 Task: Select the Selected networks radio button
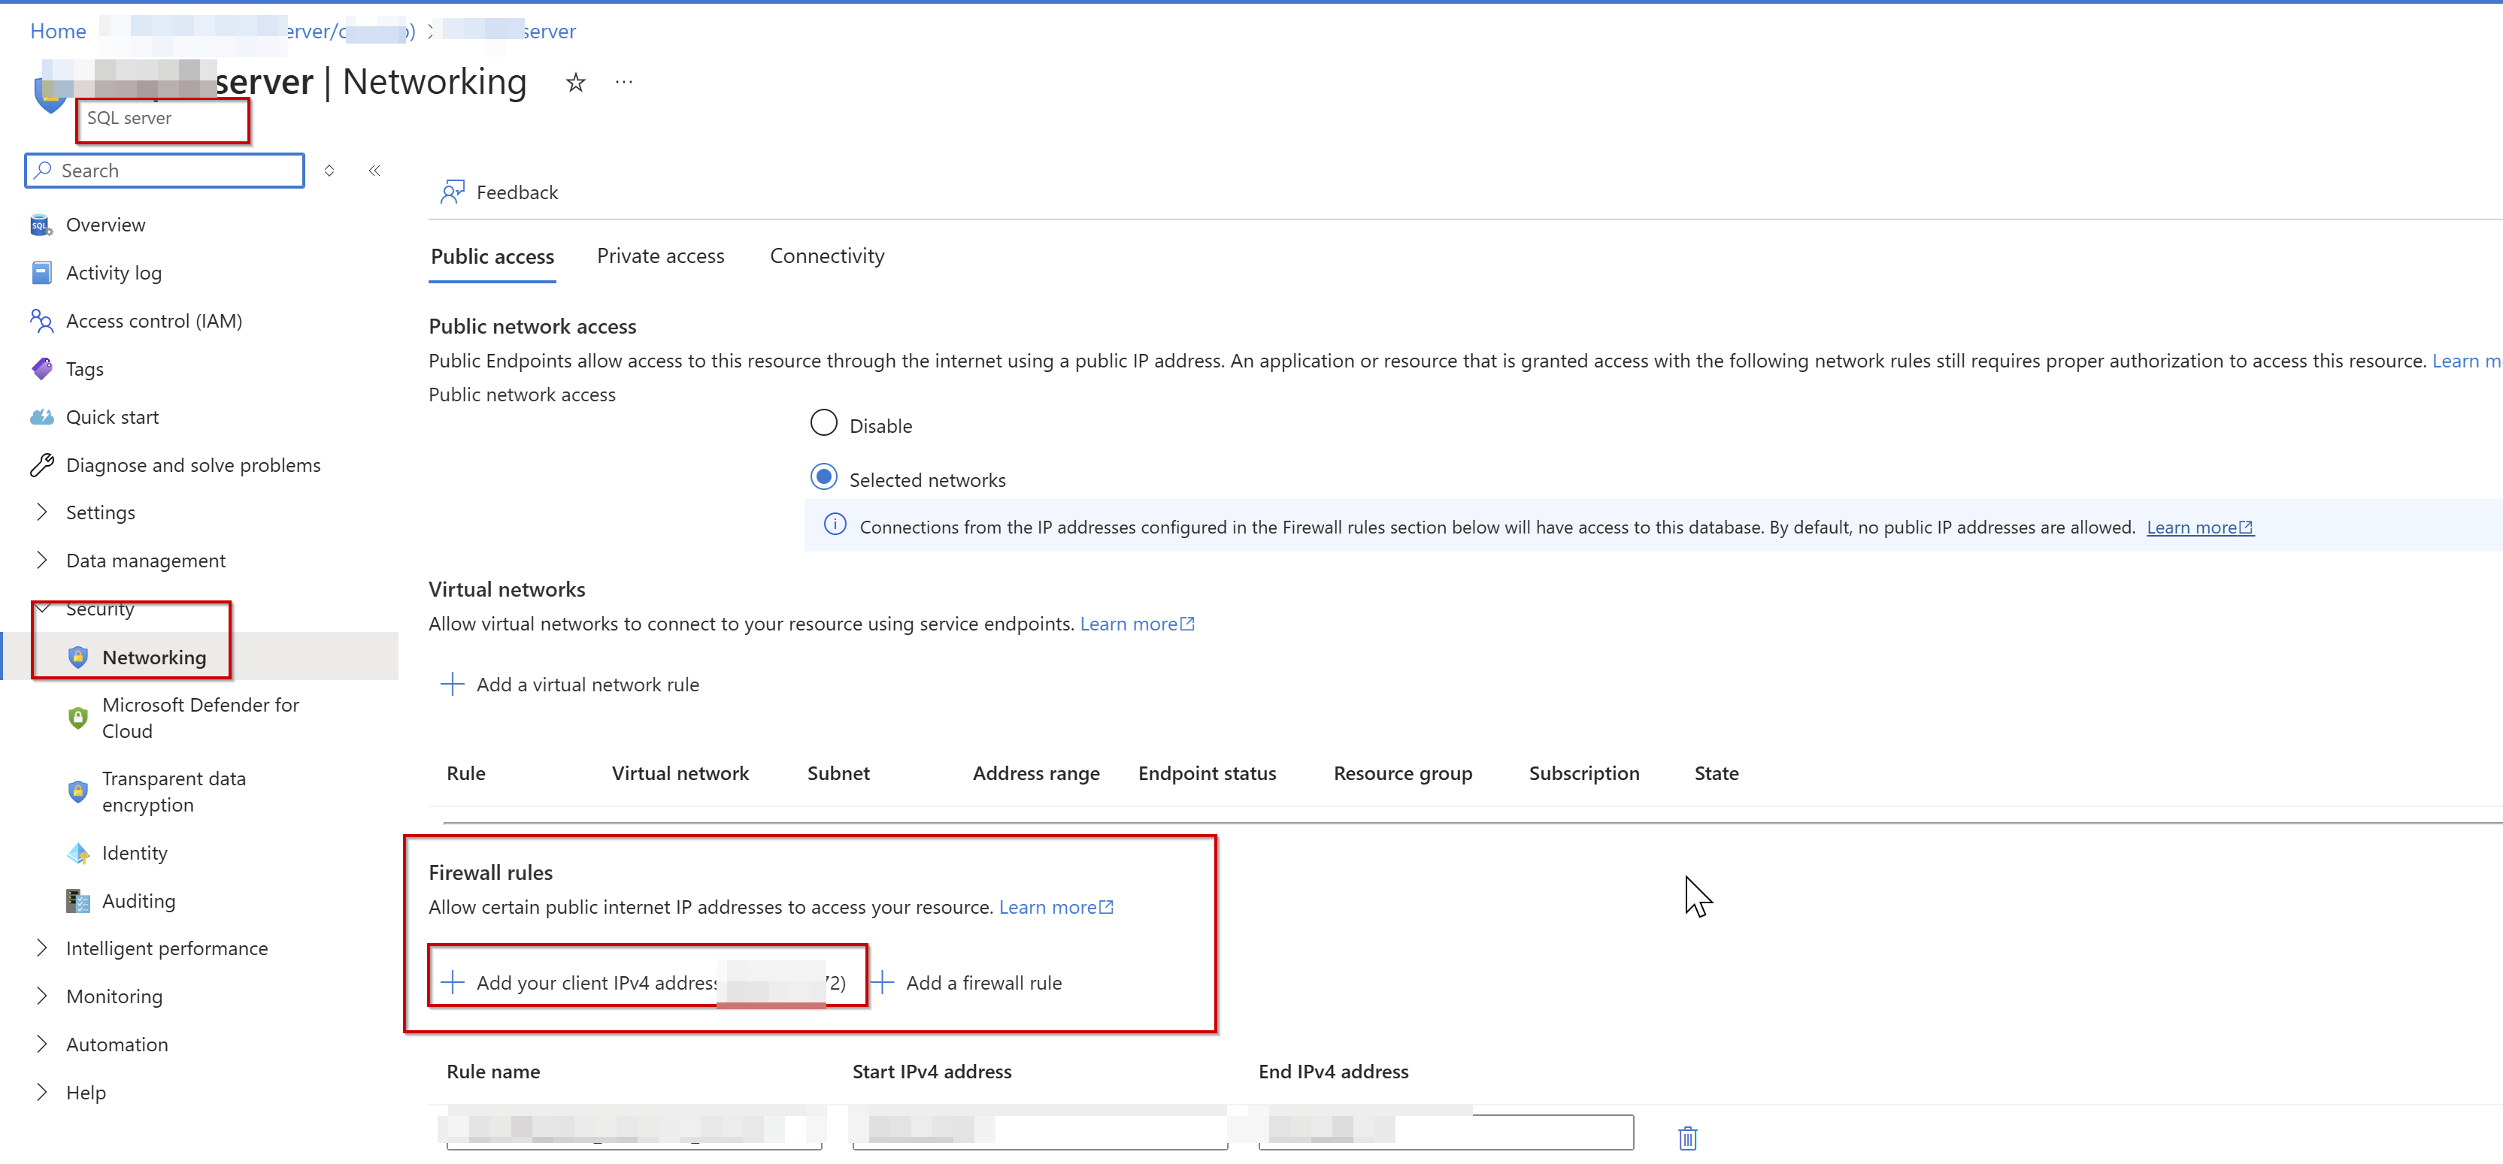click(823, 478)
